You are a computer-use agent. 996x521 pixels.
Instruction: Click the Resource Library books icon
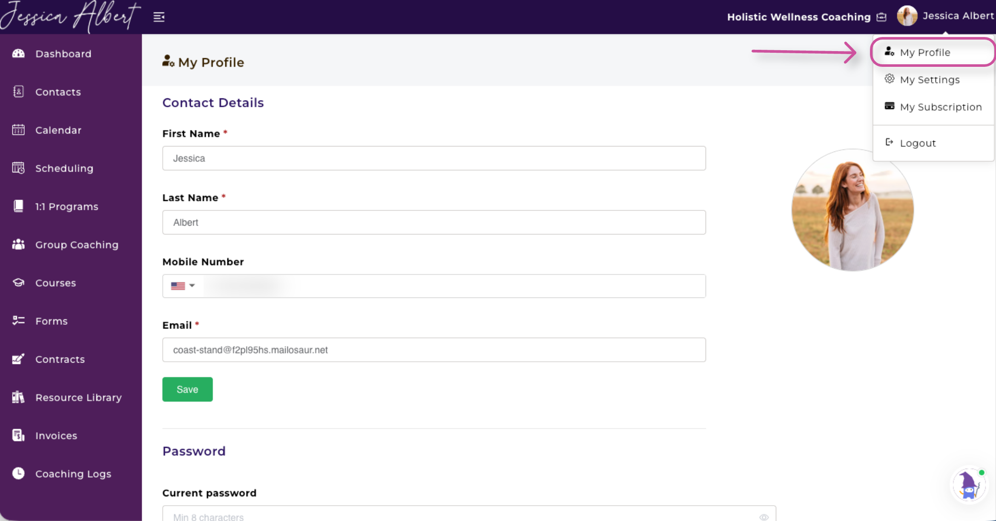click(x=18, y=397)
